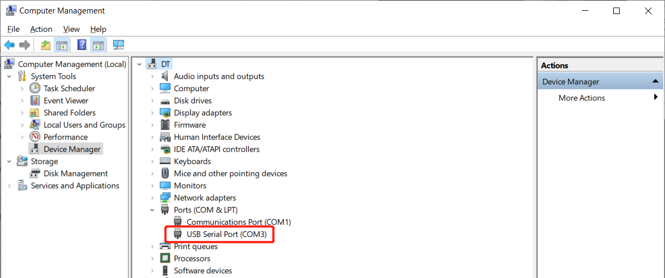Click the Show/Hide Action Pane toolbar icon
665x278 pixels.
[98, 45]
